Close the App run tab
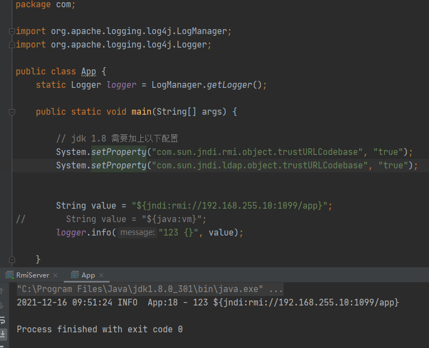The image size is (429, 348). tap(101, 275)
